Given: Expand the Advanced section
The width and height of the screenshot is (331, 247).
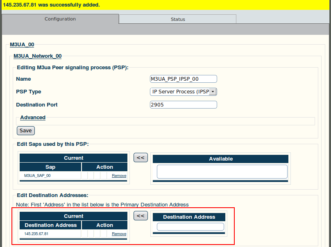Looking at the screenshot, I should point(33,118).
